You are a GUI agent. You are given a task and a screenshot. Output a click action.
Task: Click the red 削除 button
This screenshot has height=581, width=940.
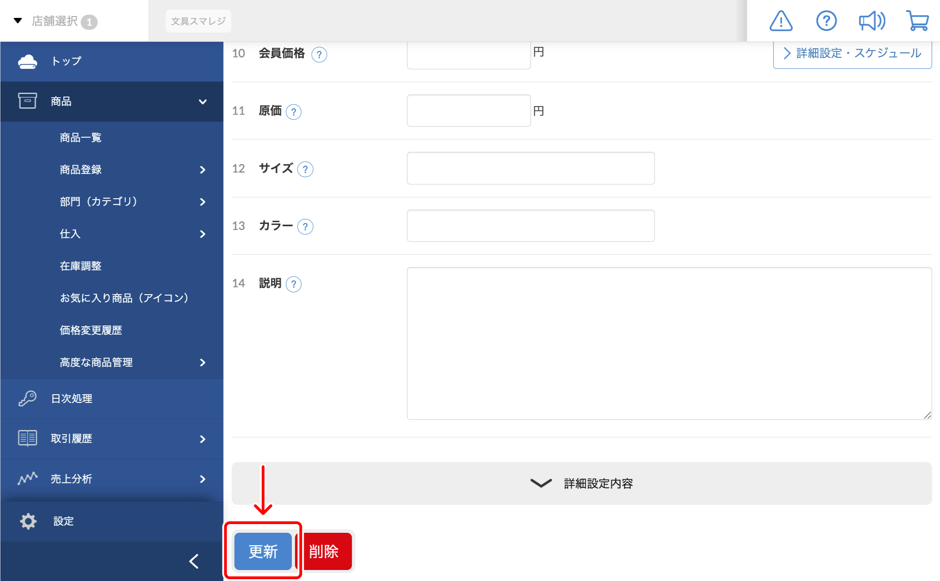tap(325, 551)
